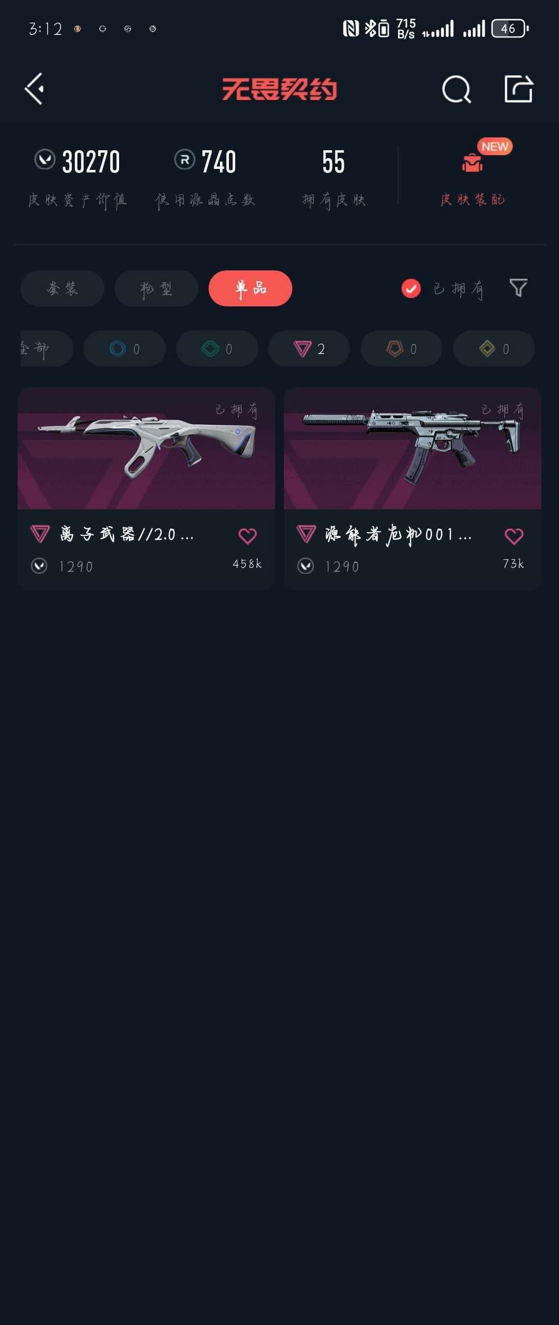Filter by blue circle tier
The height and width of the screenshot is (1325, 559).
point(125,349)
